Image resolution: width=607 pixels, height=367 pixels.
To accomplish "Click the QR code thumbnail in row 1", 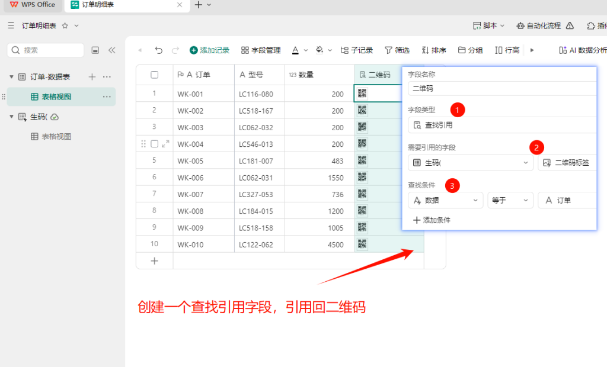I will pyautogui.click(x=362, y=93).
